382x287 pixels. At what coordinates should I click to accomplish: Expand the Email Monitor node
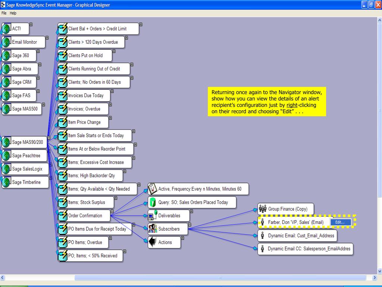(x=47, y=38)
